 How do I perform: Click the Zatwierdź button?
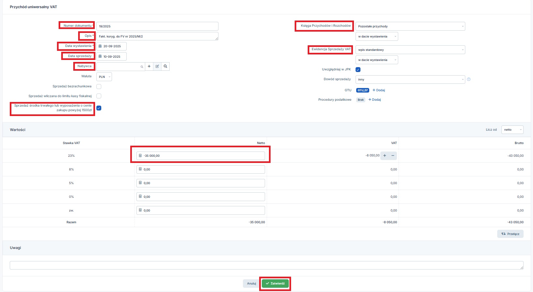[x=275, y=284]
